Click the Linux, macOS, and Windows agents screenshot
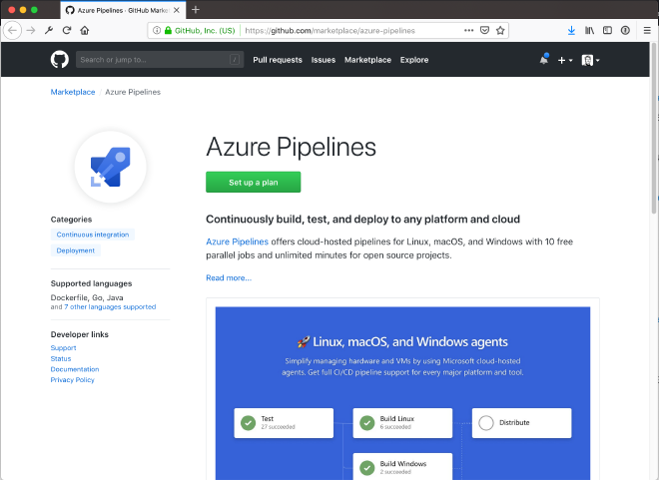 coord(402,393)
